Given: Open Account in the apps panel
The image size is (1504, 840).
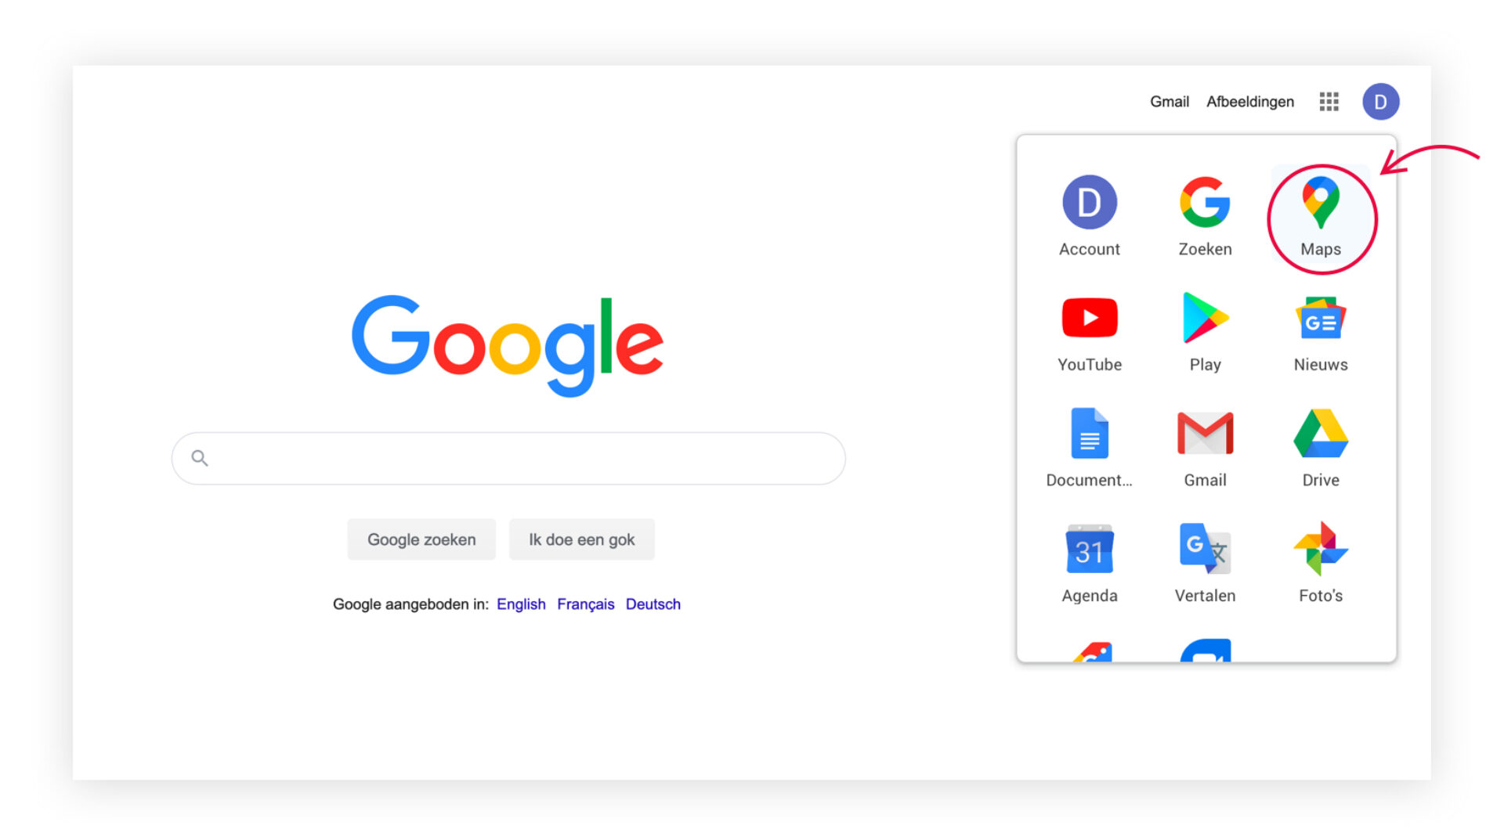Looking at the screenshot, I should [x=1089, y=218].
